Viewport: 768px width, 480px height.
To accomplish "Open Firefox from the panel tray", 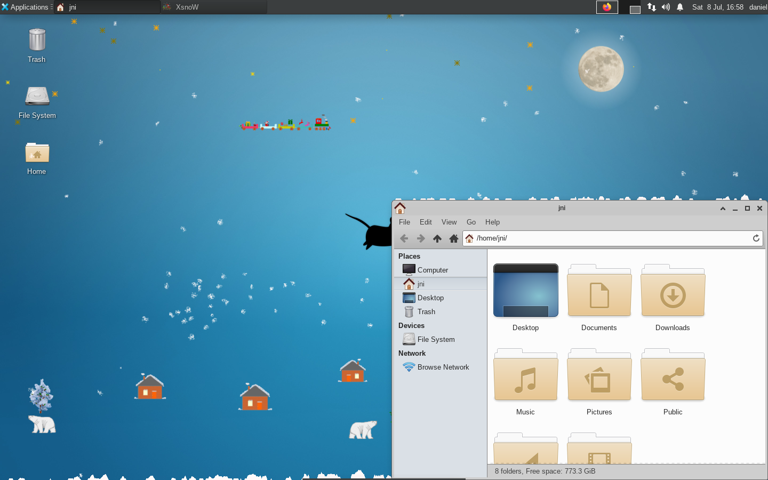I will tap(607, 7).
